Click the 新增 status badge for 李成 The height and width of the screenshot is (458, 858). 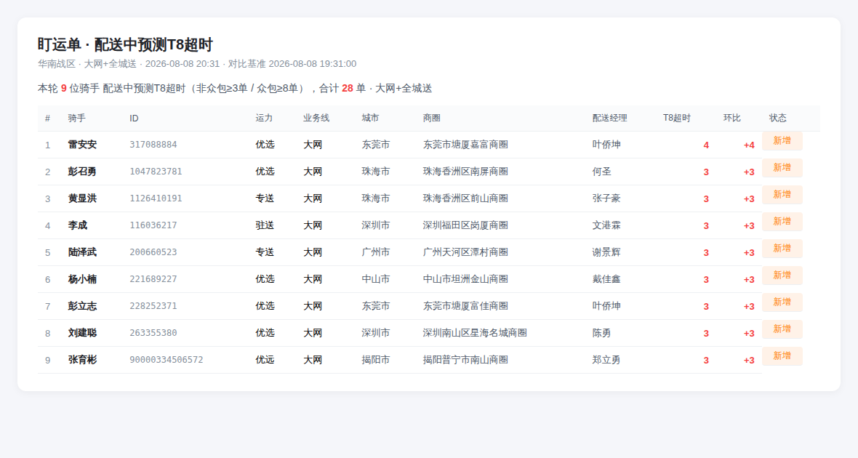tap(782, 221)
